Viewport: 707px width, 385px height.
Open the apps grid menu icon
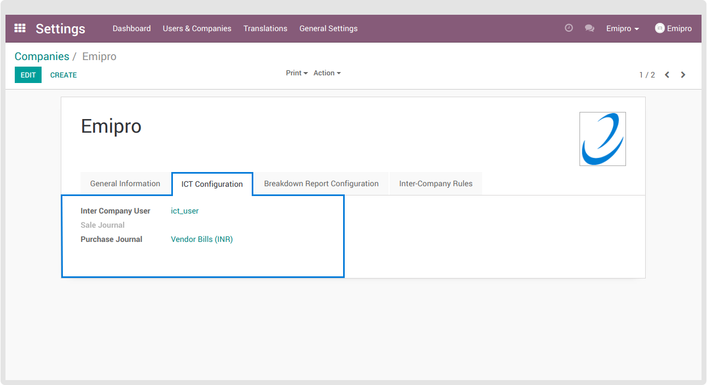(x=20, y=28)
